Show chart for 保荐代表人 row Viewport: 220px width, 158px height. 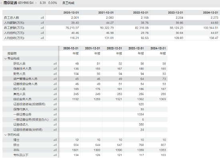pyautogui.click(x=55, y=109)
